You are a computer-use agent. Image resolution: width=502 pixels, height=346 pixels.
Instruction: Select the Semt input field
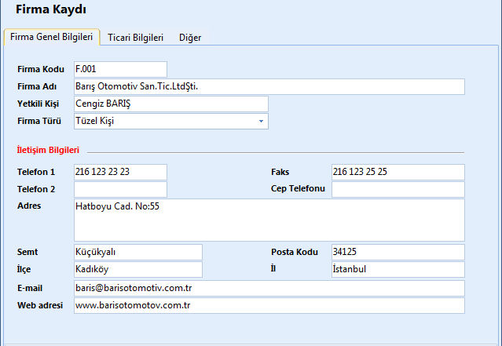click(x=137, y=252)
